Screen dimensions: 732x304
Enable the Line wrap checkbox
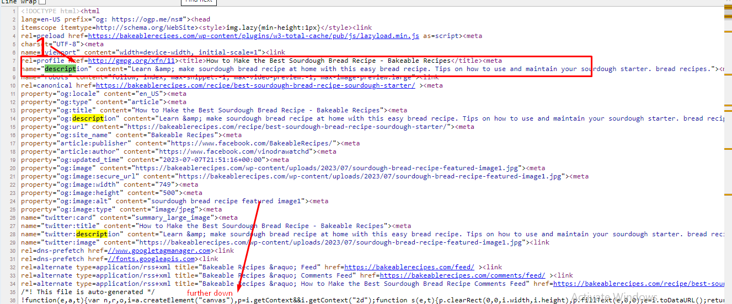pos(42,2)
